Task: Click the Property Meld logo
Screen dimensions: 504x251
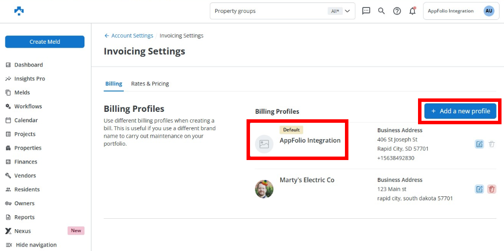Action: 19,11
